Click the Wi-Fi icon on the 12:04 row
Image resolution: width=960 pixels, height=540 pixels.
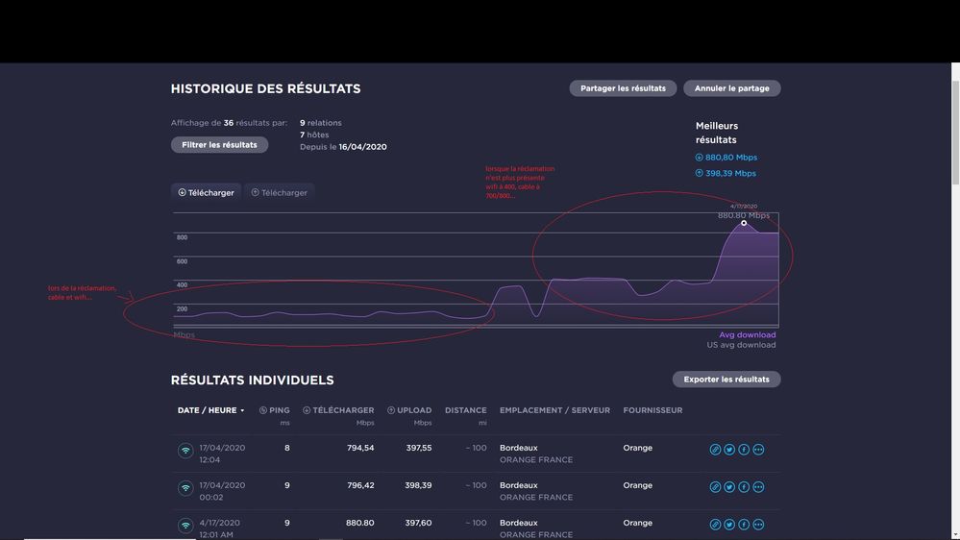click(x=185, y=451)
